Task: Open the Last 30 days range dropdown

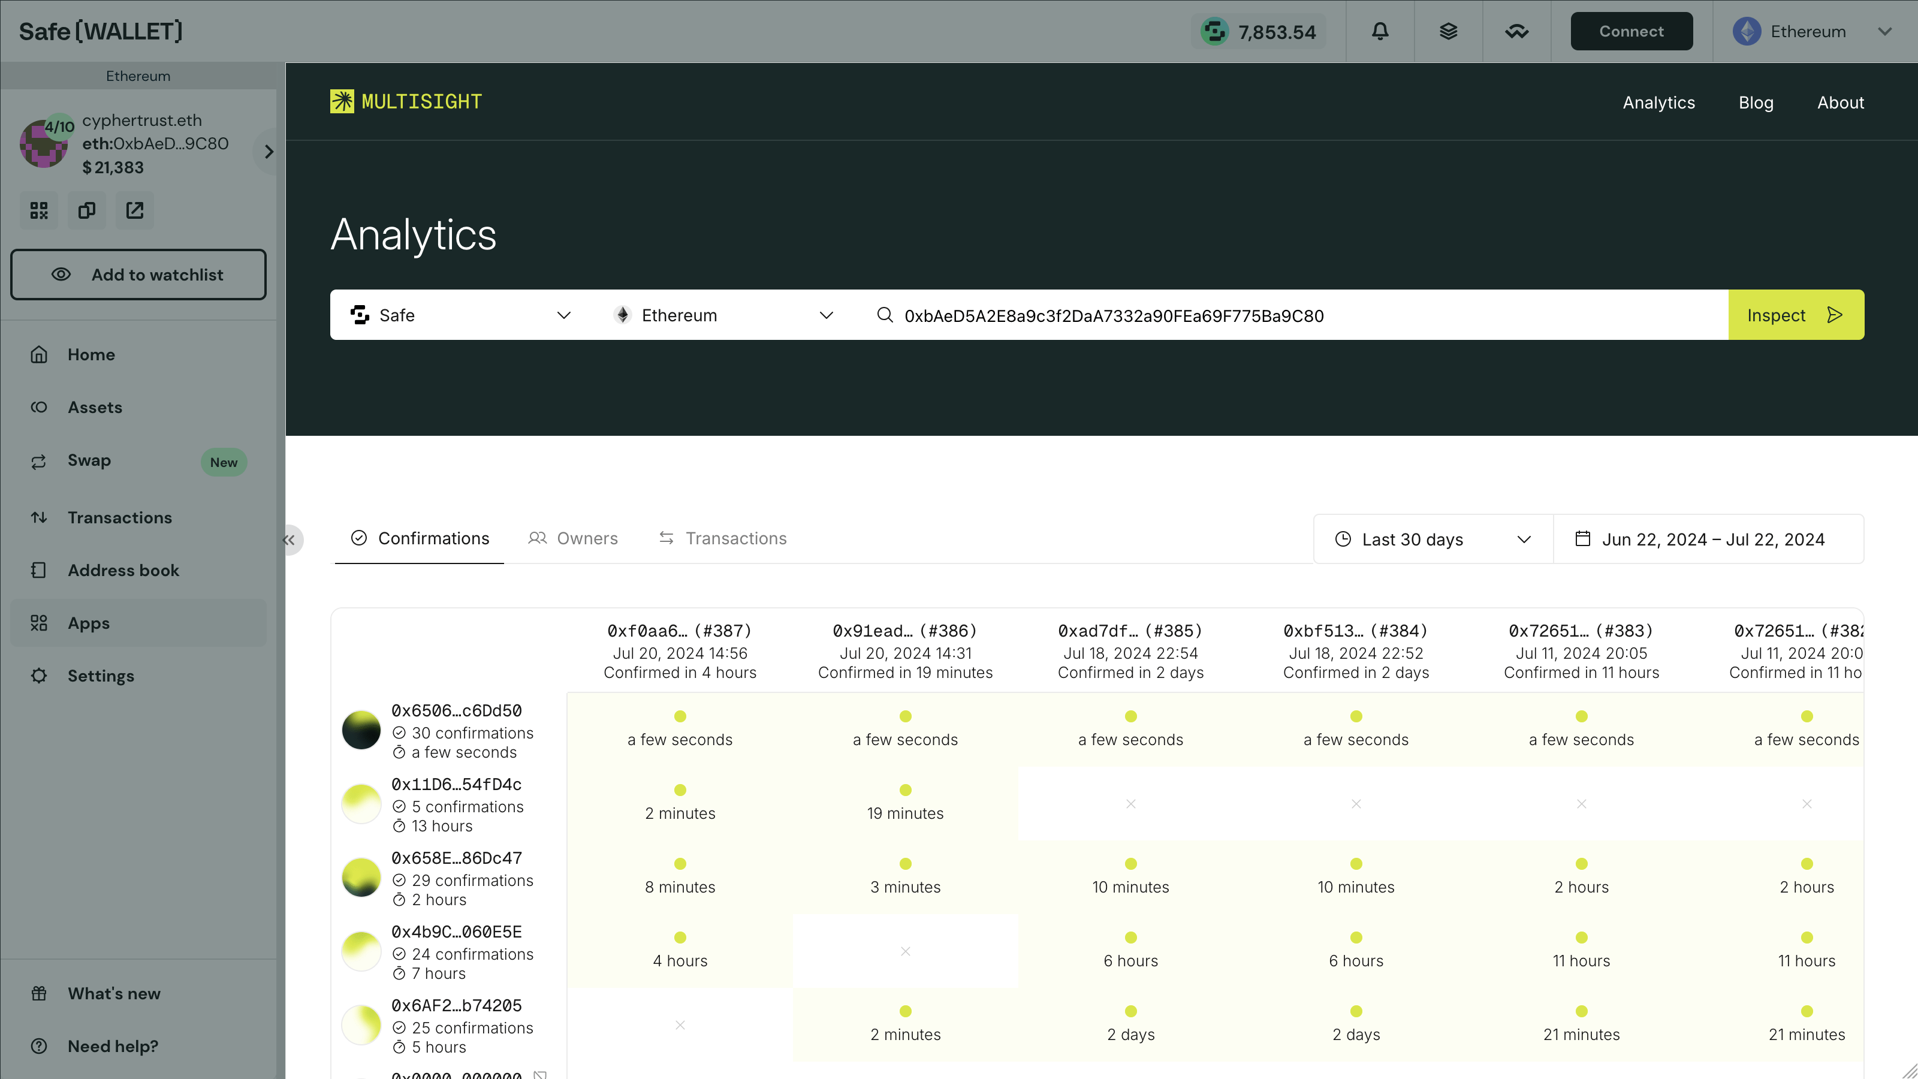Action: tap(1433, 539)
